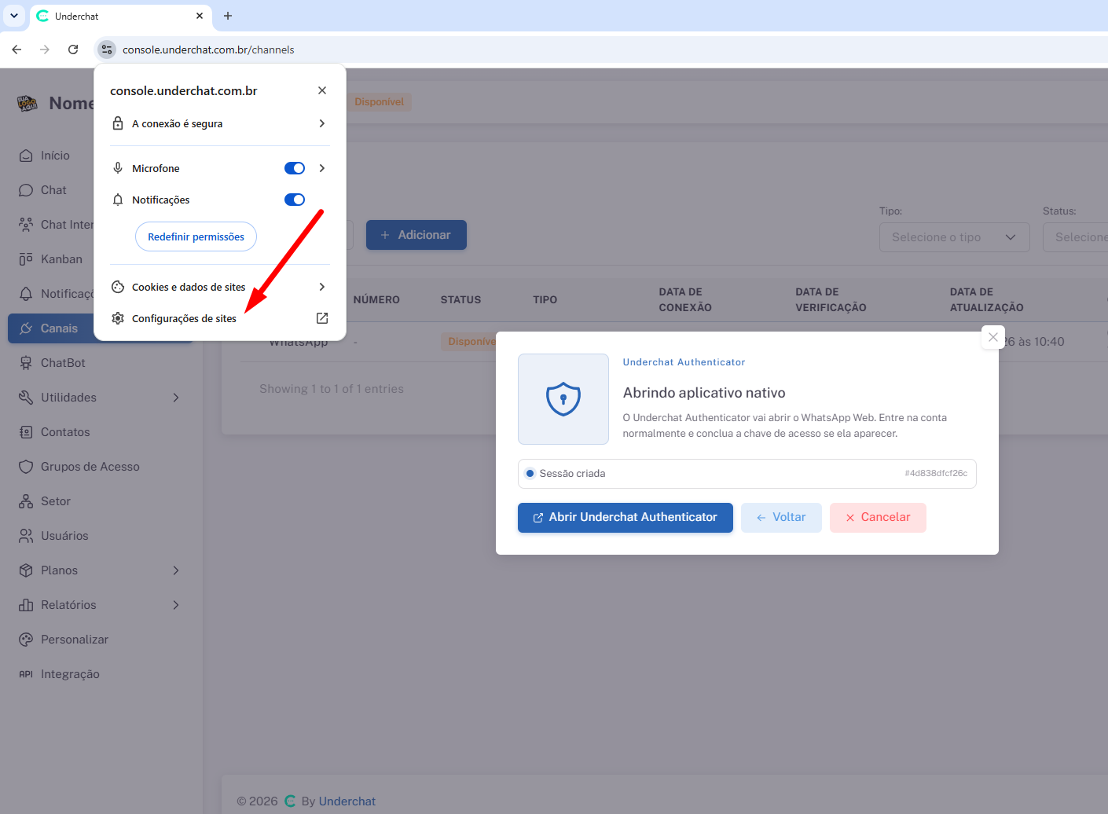Open Chat Interno sidebar item

pyautogui.click(x=55, y=225)
